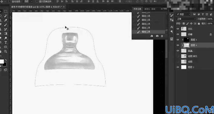Lock layer position
Viewport: 214px width, 114px height.
pos(191,23)
